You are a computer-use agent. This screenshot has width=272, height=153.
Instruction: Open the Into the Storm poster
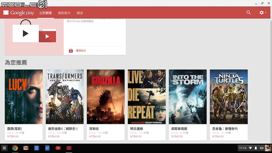click(188, 97)
